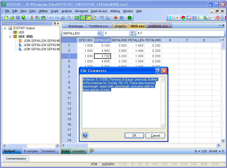Click Cancel in File Comments dialog

pos(155,135)
